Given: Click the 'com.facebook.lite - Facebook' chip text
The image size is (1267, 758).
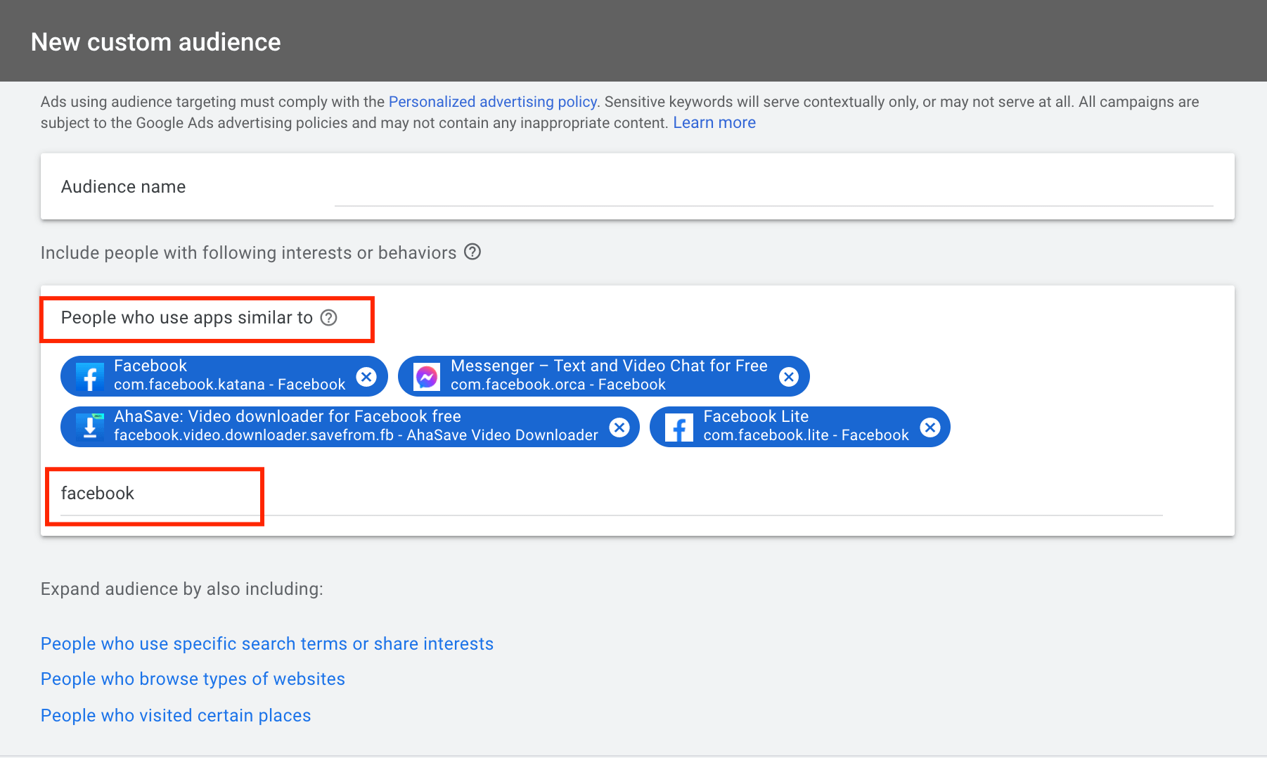Looking at the screenshot, I should click(x=806, y=435).
